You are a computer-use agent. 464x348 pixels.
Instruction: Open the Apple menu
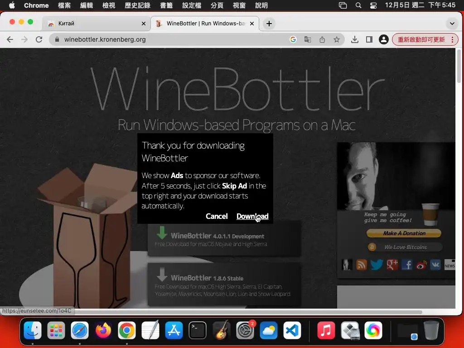[x=12, y=5]
